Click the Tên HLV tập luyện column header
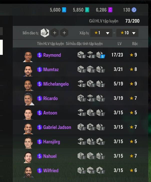This screenshot has width=151, height=182. pos(50,44)
